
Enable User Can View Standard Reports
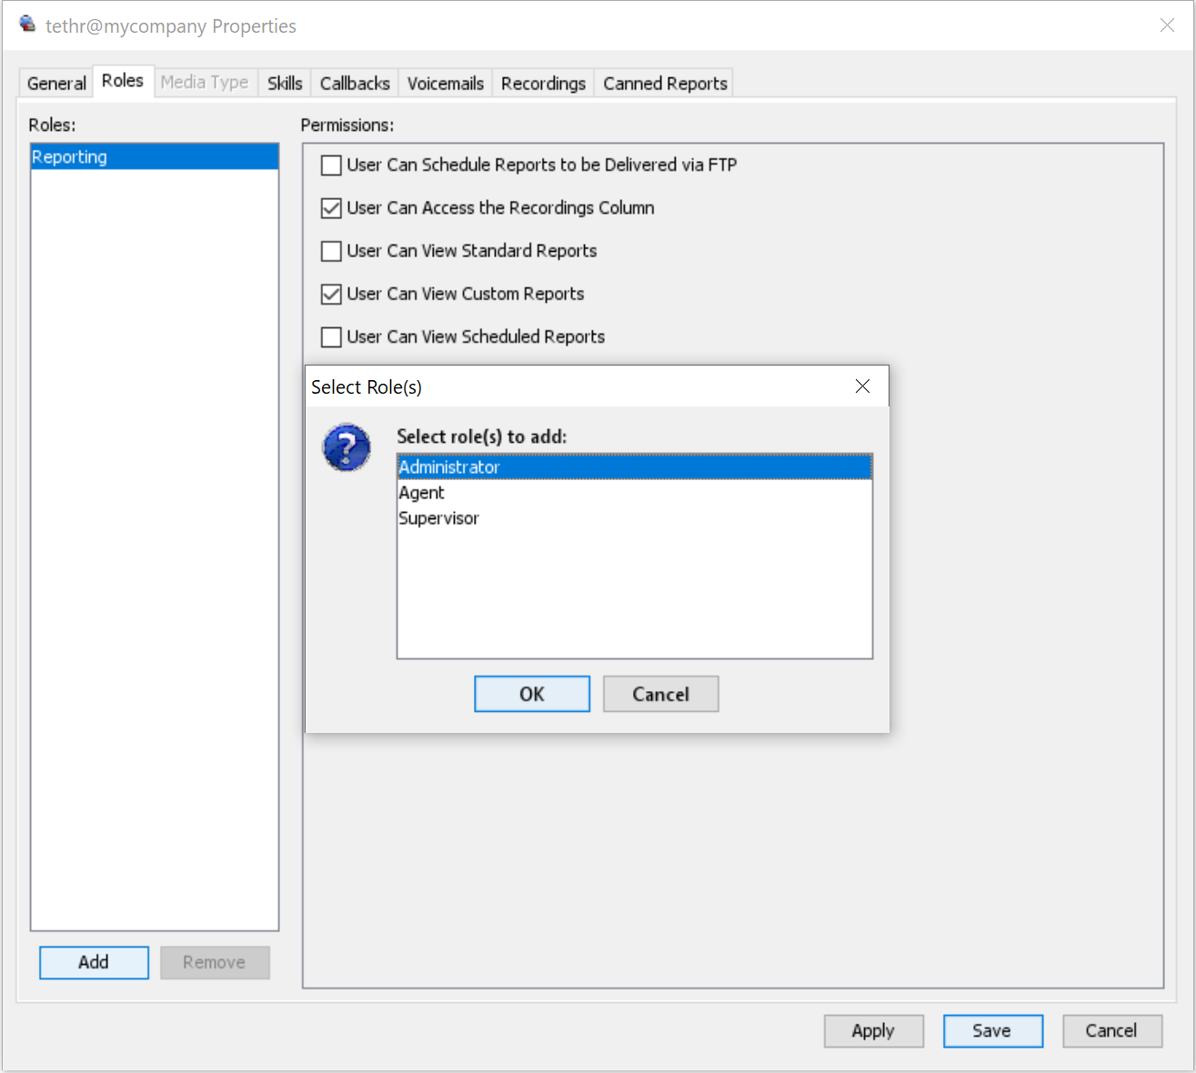coord(332,251)
